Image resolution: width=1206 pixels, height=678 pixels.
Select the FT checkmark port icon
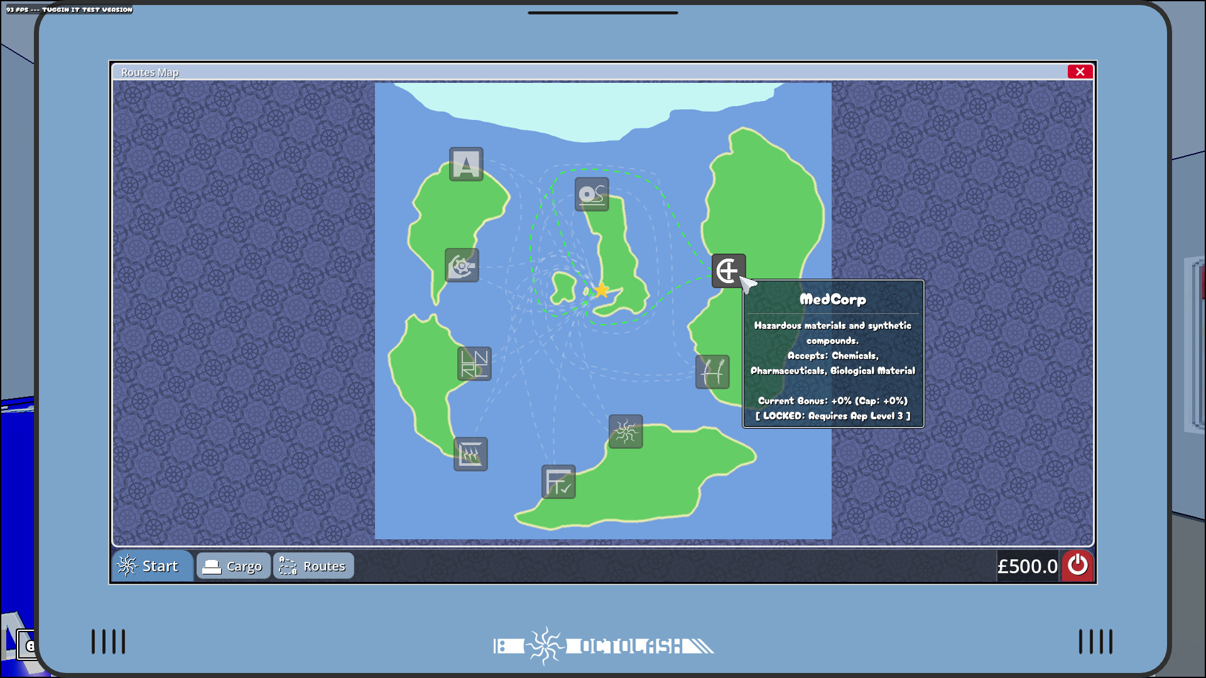[558, 482]
